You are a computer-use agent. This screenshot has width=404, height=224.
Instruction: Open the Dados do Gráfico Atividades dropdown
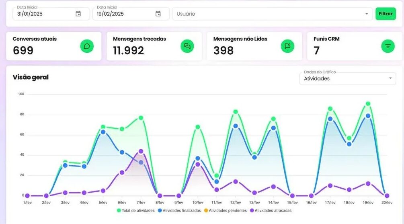coord(347,78)
